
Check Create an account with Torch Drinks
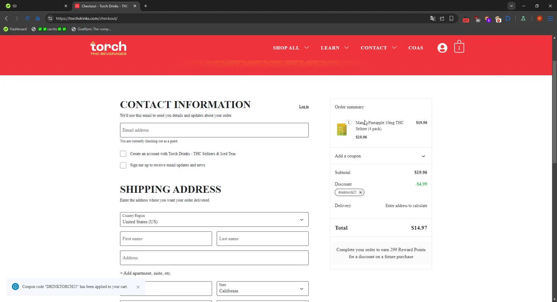(123, 154)
